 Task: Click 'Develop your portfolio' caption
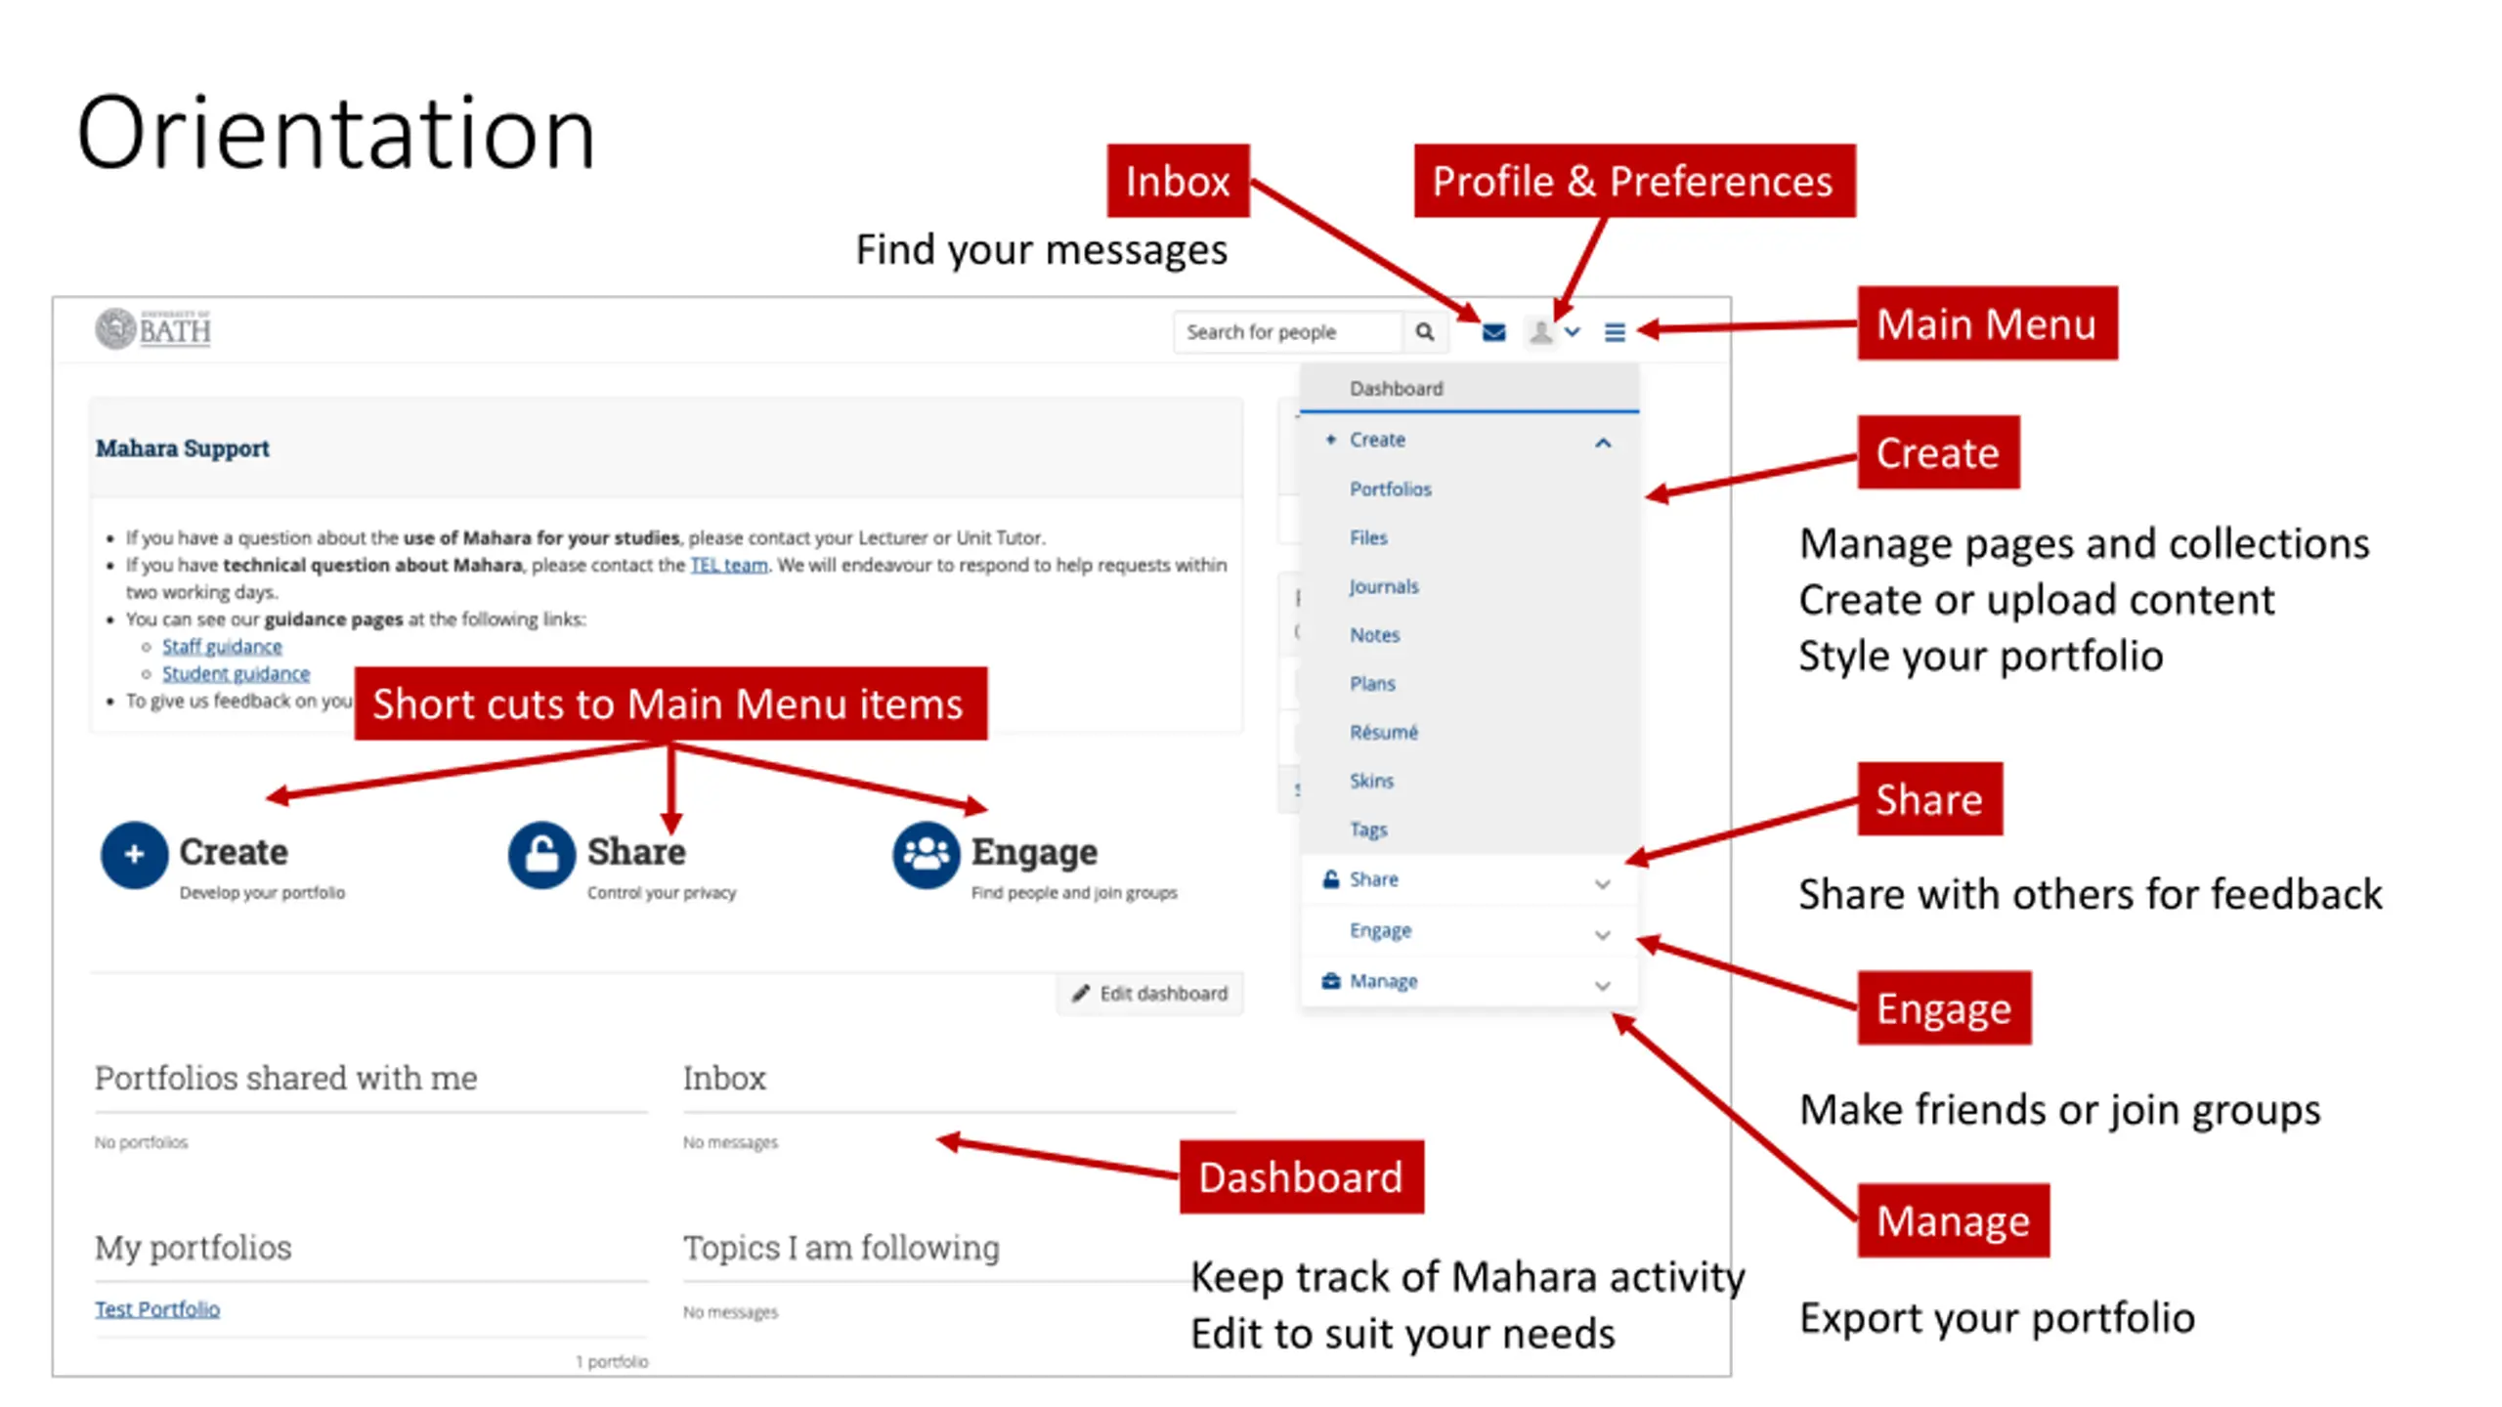coord(261,892)
